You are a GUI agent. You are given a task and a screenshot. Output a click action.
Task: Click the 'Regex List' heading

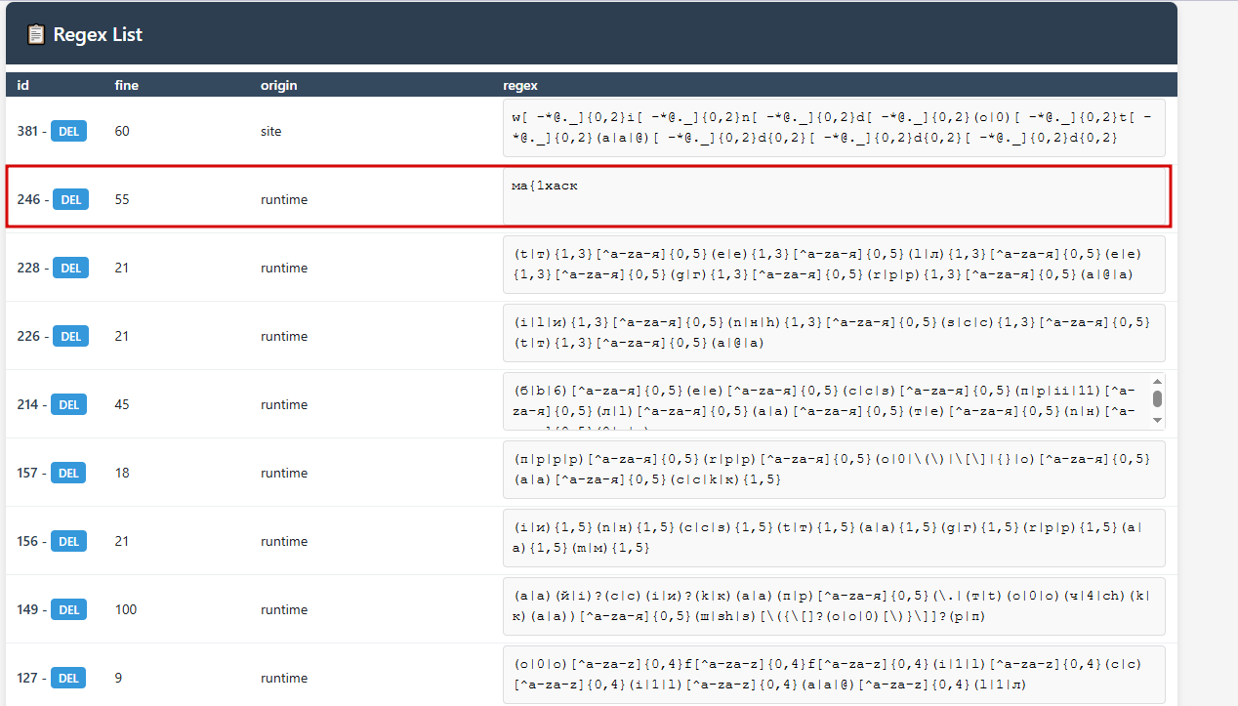(98, 35)
